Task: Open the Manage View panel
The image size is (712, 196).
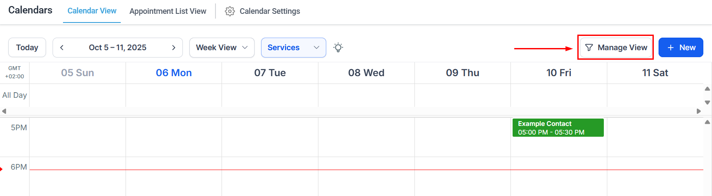Action: coord(616,48)
